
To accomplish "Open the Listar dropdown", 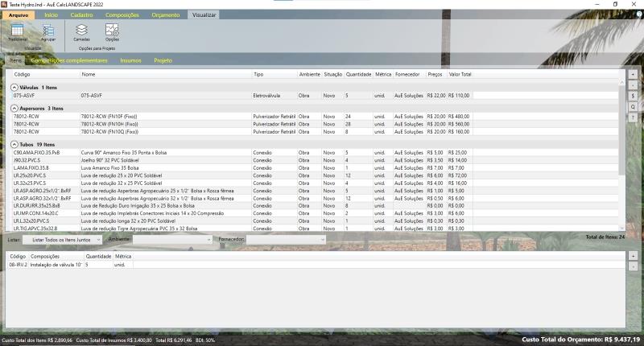I will [x=62, y=240].
